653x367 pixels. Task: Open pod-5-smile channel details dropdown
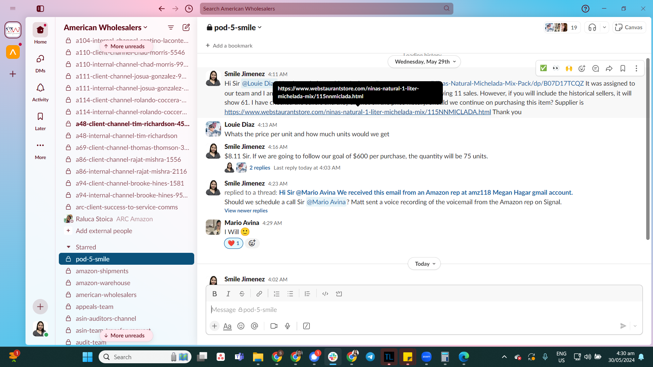point(234,28)
